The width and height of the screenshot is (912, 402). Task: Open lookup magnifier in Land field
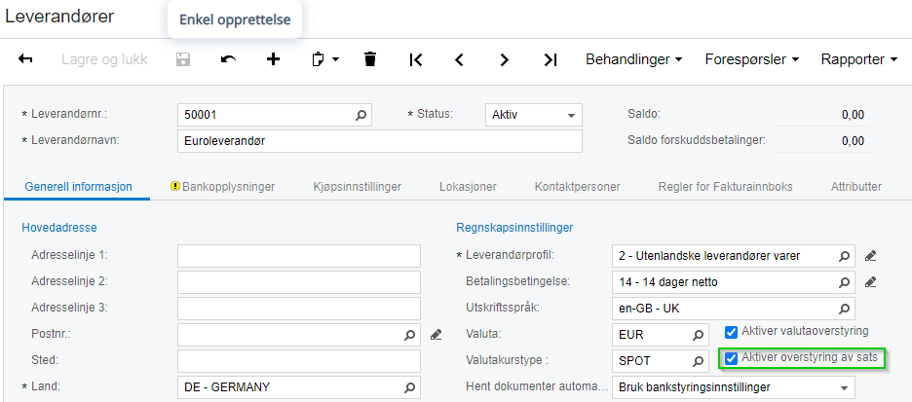409,386
